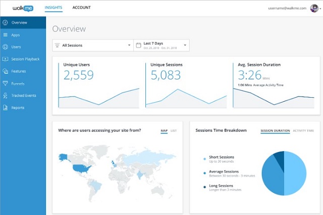
Task: Click India on the world map
Action: [140, 175]
